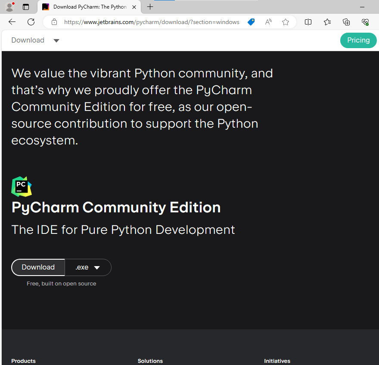The image size is (379, 365).
Task: Open Browser essentials heart icon
Action: tap(365, 22)
